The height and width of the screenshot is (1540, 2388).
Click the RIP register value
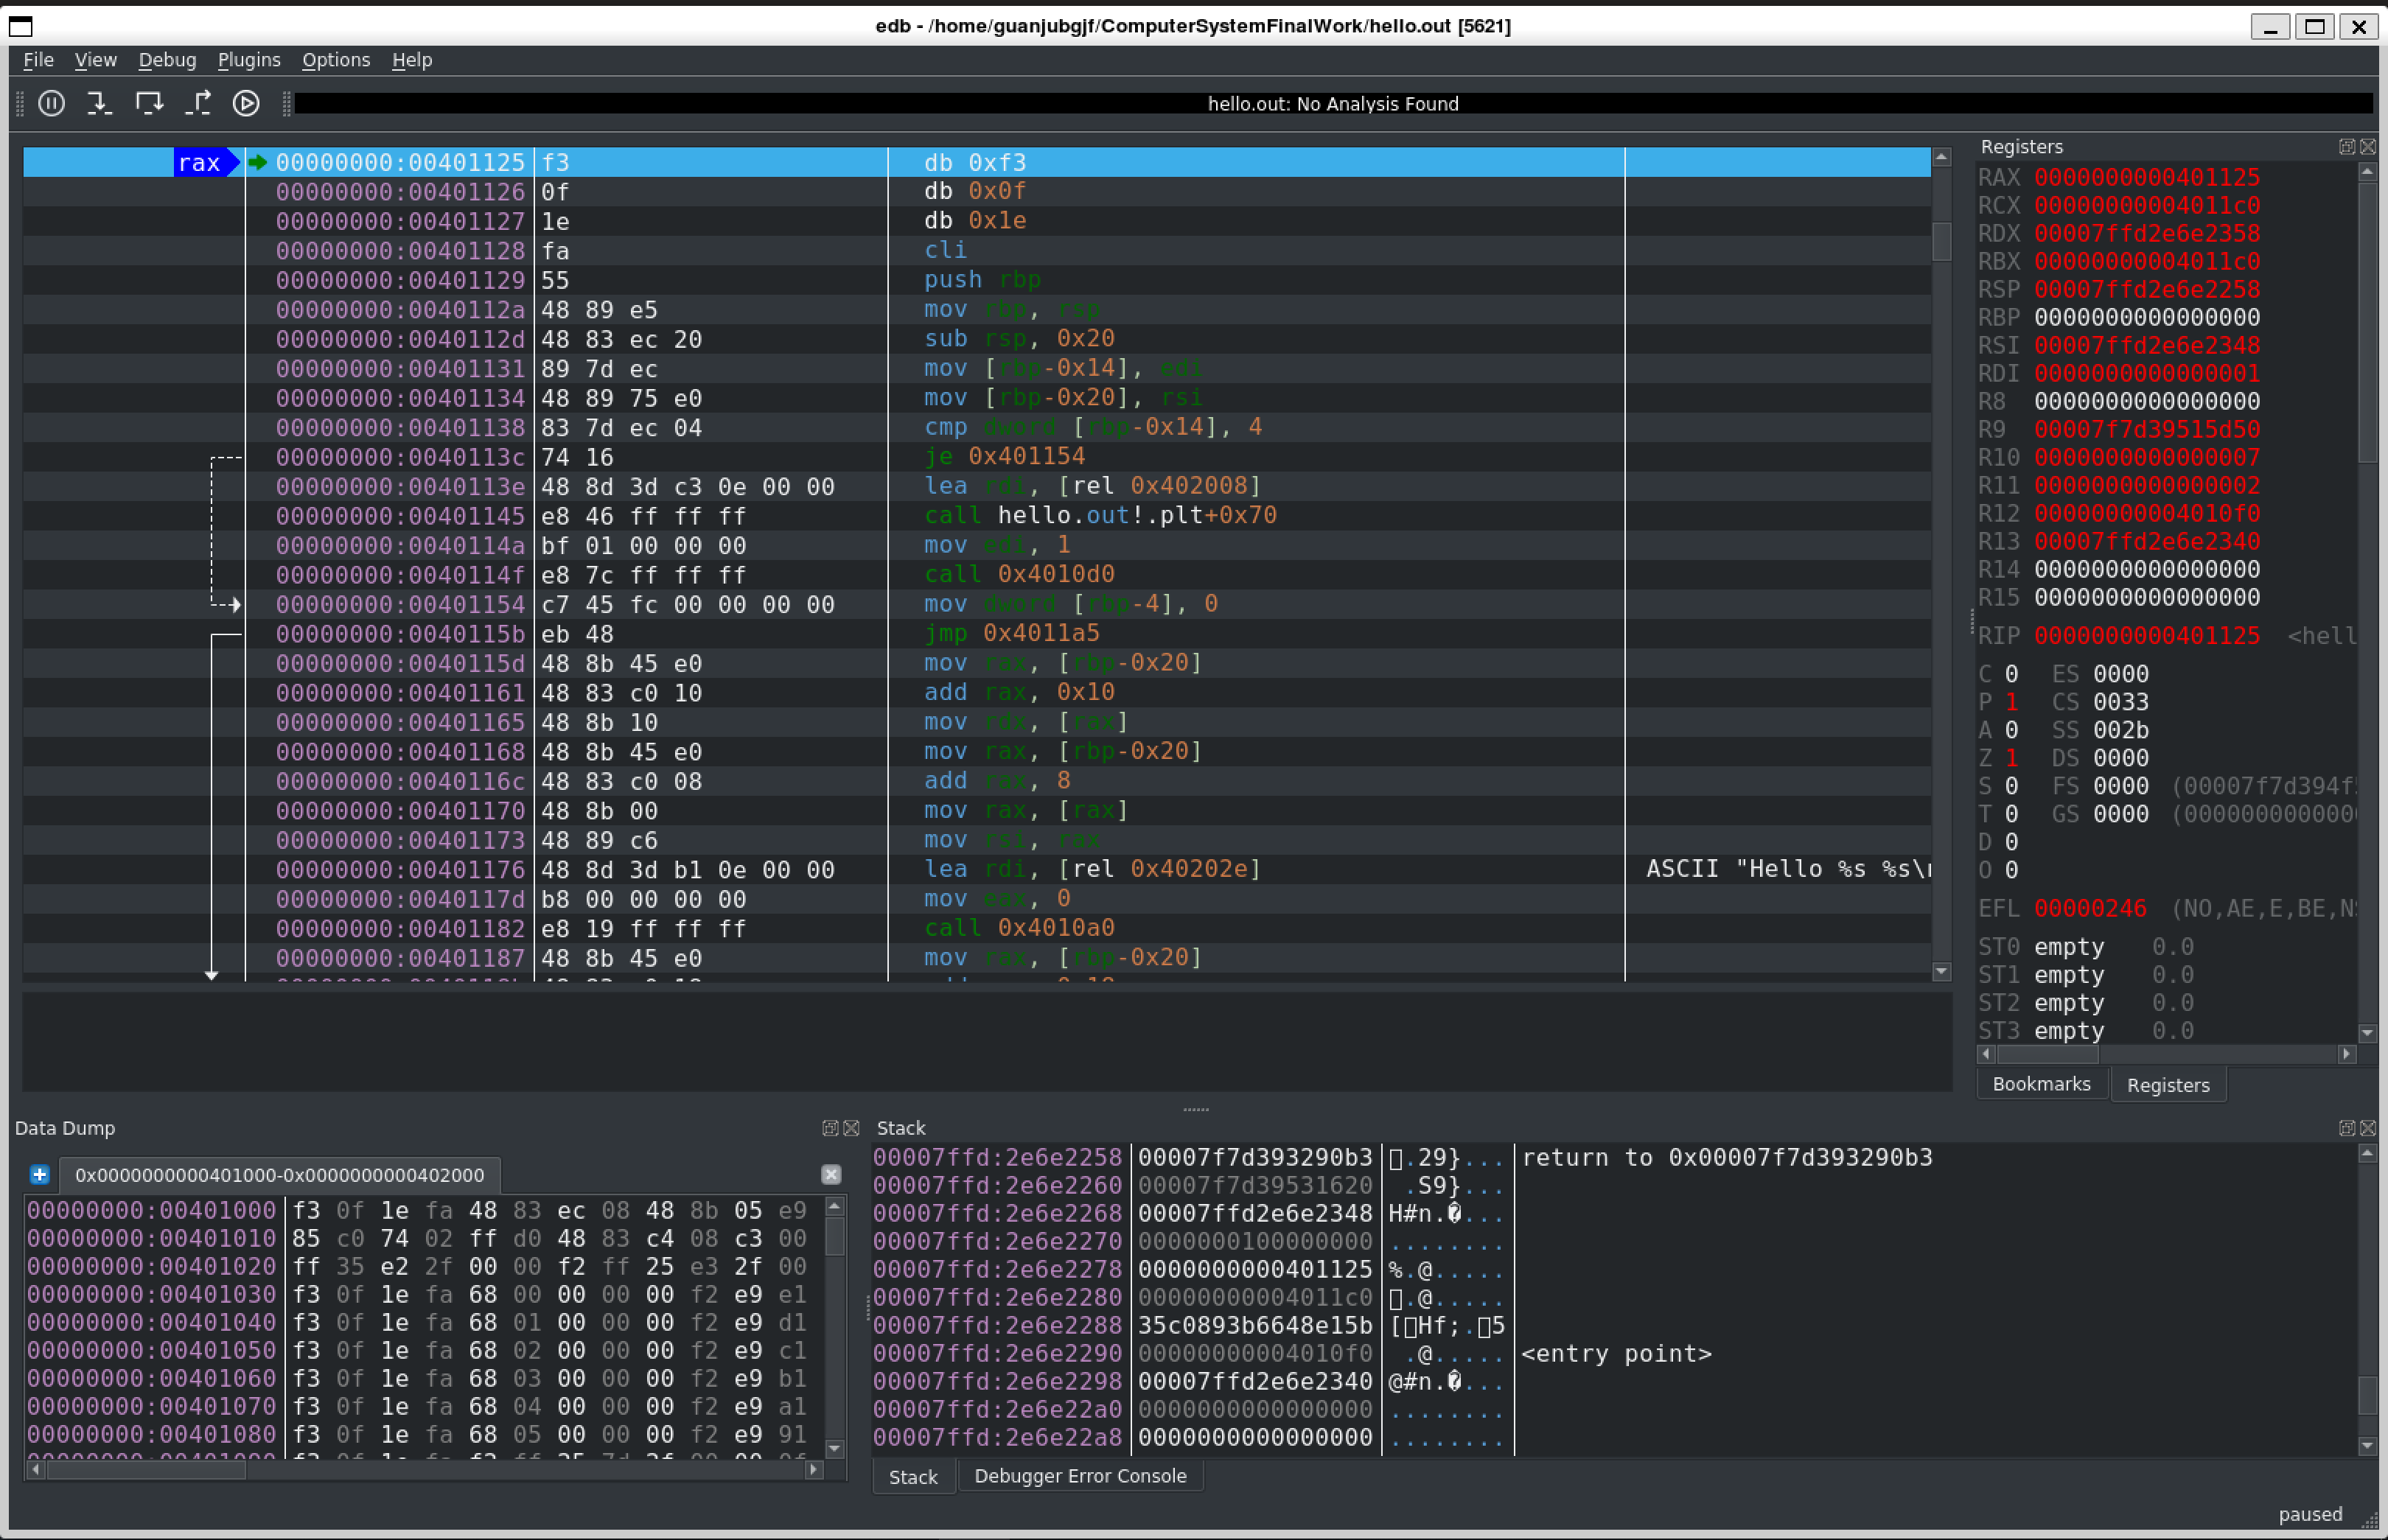click(x=2147, y=636)
